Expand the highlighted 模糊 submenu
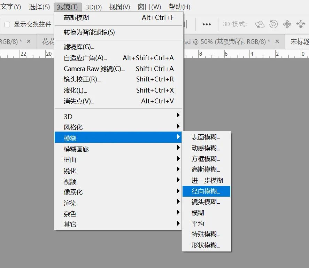This screenshot has width=309, height=268. (118, 137)
